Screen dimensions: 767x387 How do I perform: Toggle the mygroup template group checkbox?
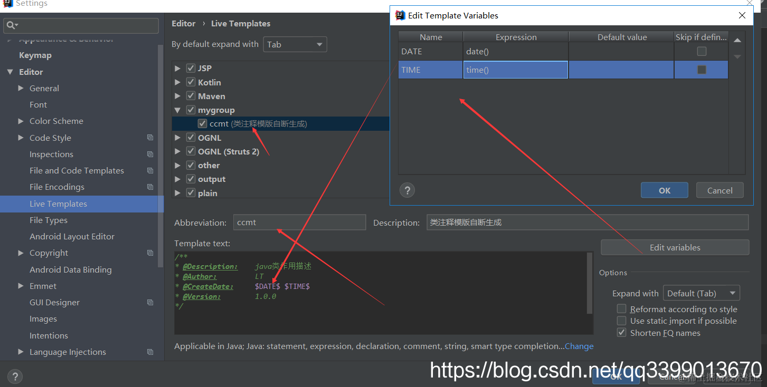coord(191,110)
